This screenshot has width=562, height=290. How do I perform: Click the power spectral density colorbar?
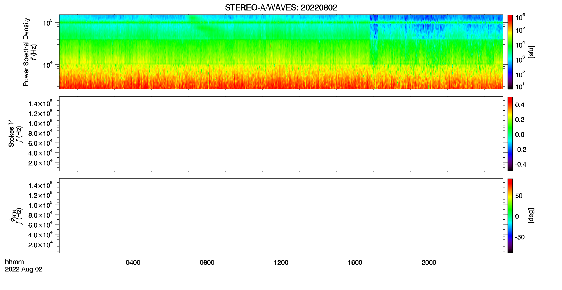510,52
